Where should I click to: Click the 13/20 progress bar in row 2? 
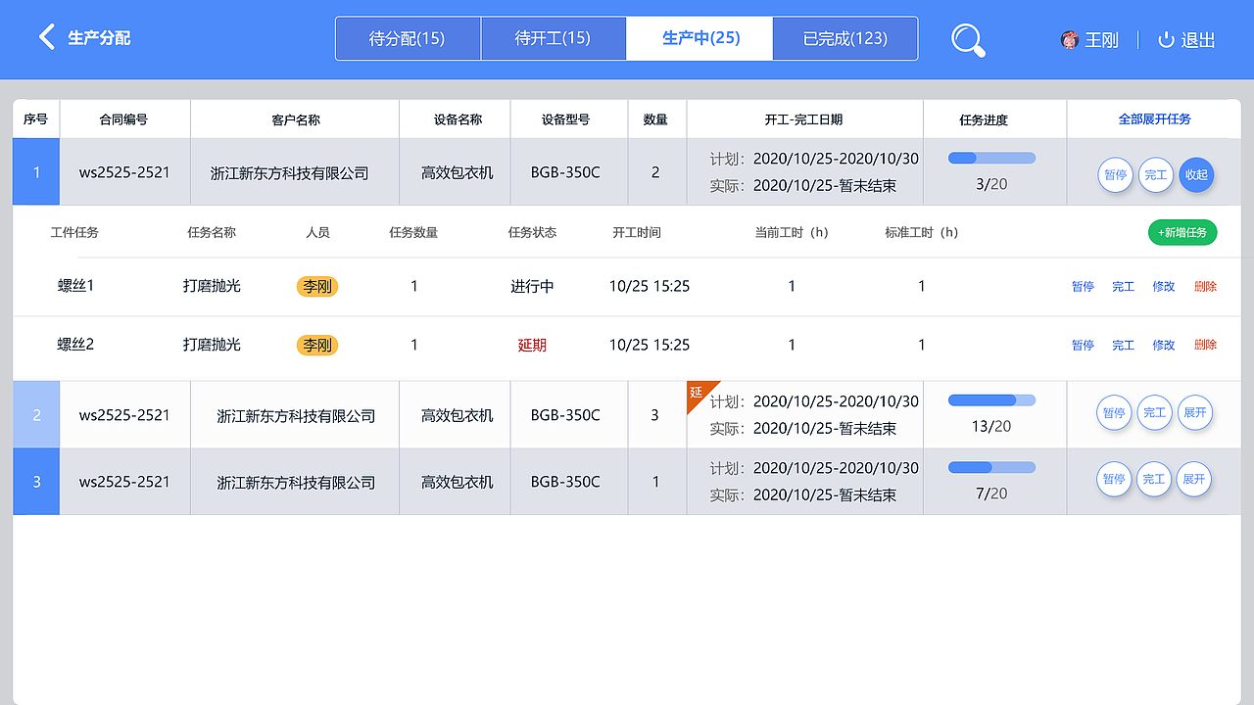(991, 399)
